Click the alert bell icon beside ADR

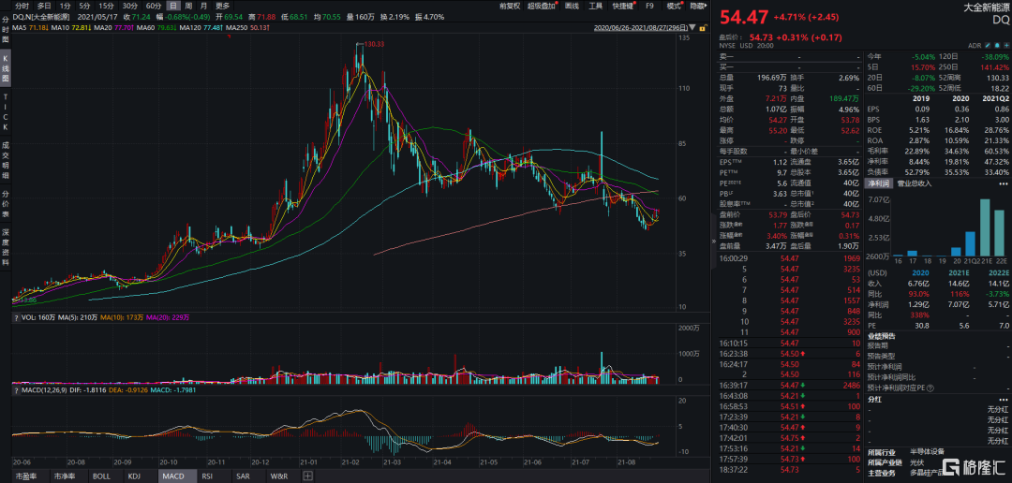tap(998, 46)
